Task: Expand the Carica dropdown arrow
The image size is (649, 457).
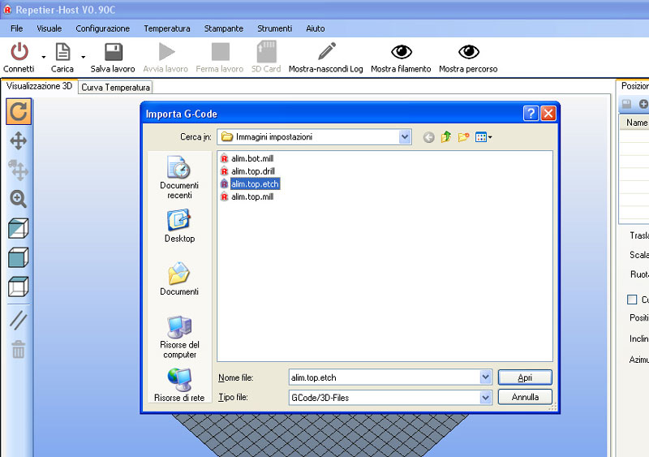Action: (x=84, y=57)
